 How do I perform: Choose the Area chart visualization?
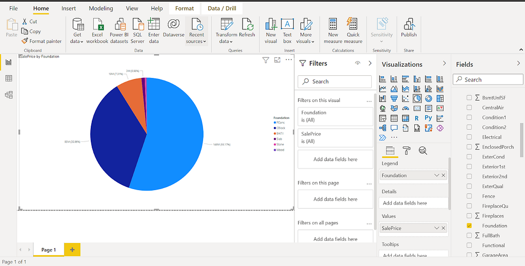(394, 89)
